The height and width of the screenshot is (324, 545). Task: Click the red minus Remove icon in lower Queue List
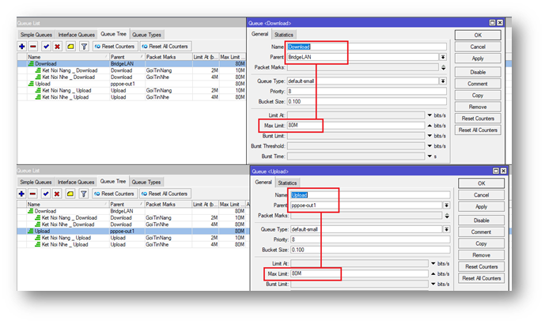(32, 194)
